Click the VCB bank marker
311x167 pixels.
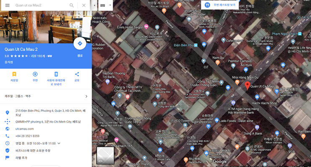pyautogui.click(x=290, y=146)
